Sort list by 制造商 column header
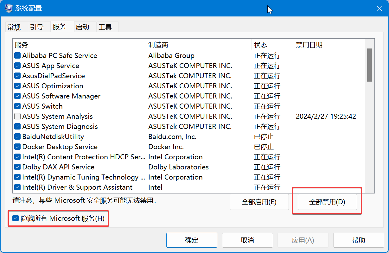This screenshot has height=253, width=389. pos(199,45)
